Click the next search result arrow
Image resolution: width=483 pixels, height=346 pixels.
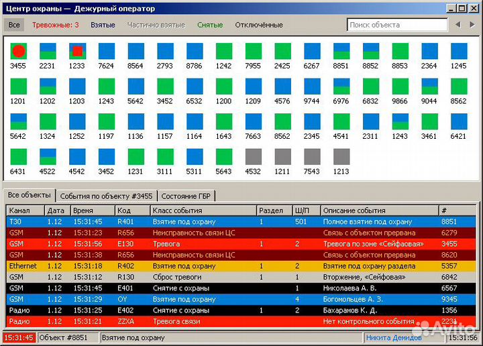point(472,25)
